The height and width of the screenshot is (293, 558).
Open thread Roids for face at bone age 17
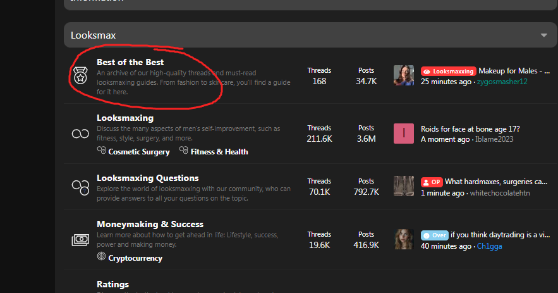(470, 129)
